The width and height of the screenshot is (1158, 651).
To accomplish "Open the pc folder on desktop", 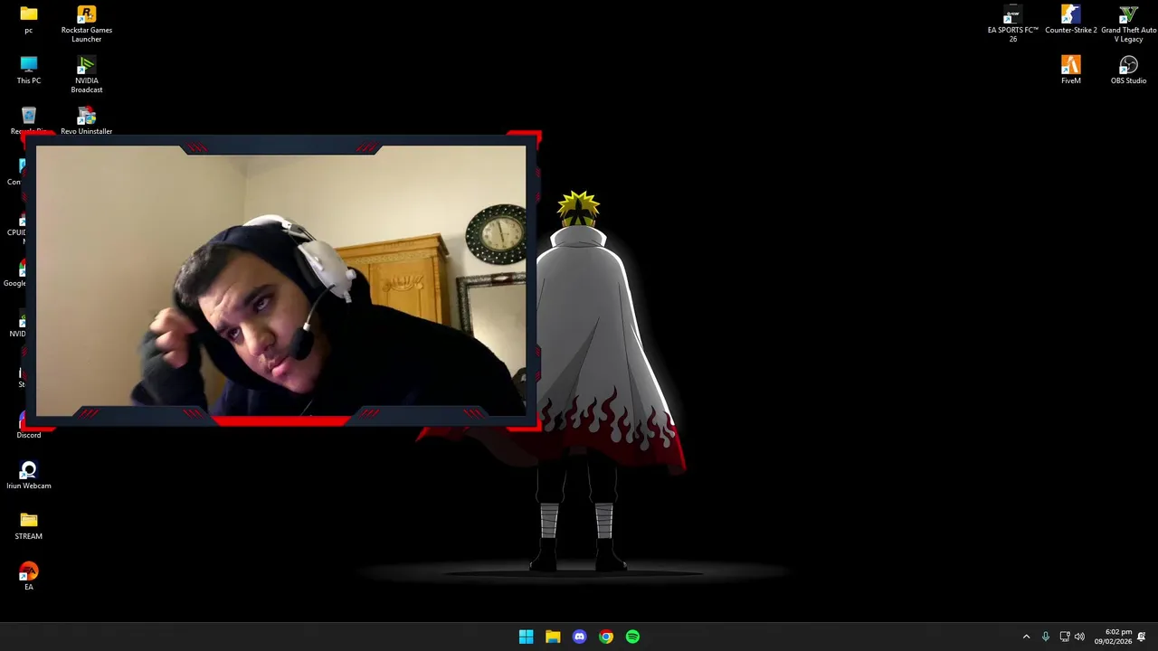I will (28, 20).
